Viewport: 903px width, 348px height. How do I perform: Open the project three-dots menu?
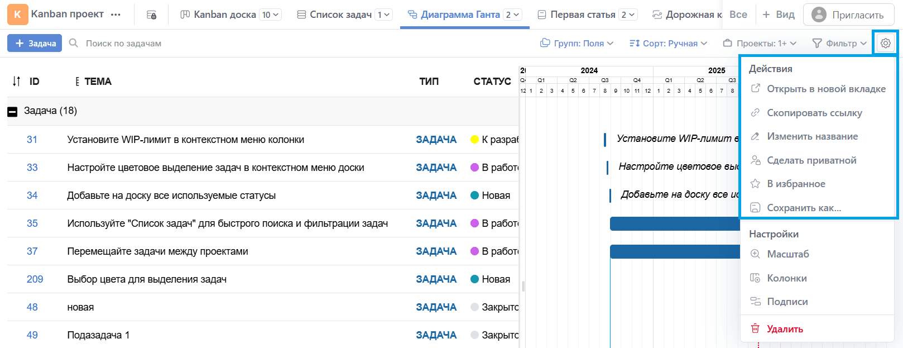pyautogui.click(x=116, y=15)
